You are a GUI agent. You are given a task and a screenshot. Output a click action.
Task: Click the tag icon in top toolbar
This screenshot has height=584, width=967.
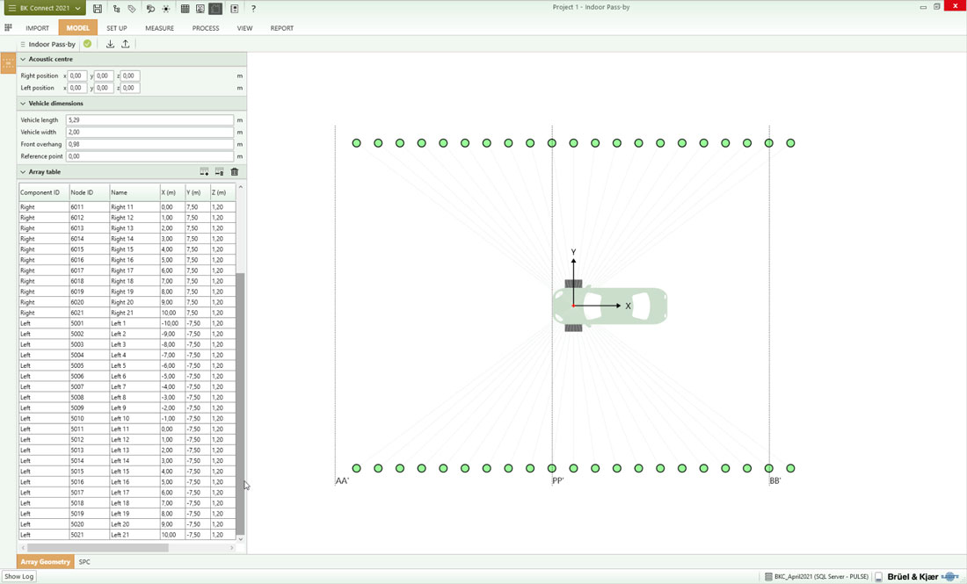[132, 8]
